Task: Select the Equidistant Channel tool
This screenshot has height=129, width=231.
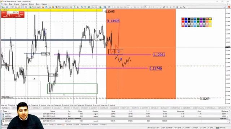Action: point(164,7)
